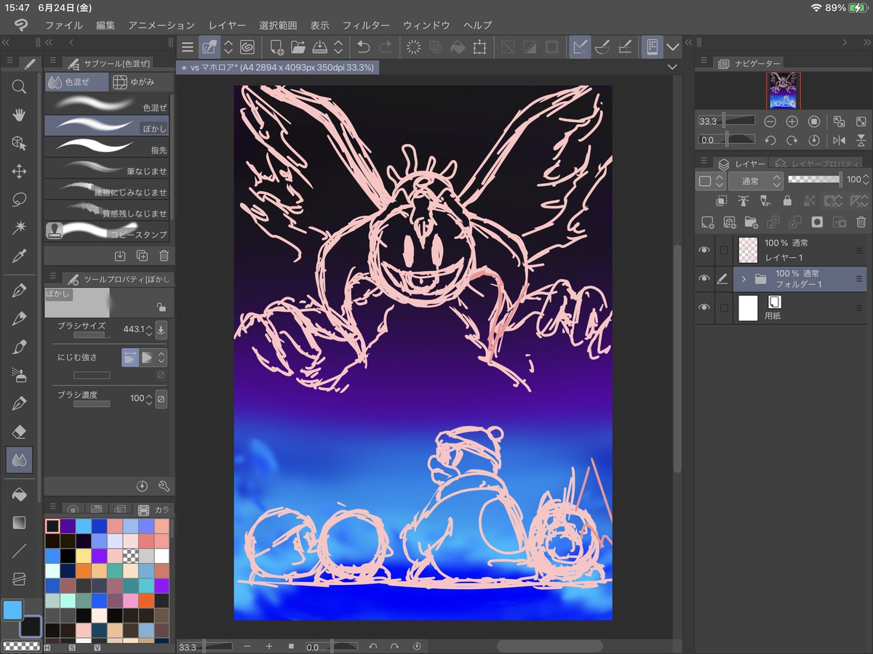
Task: Switch to the ゆがみ sub tool group tab
Action: (140, 82)
